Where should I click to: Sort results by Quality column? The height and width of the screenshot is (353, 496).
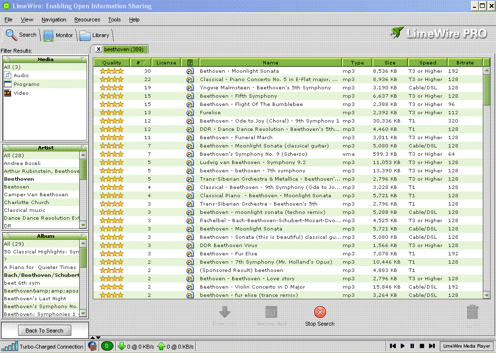(x=112, y=62)
